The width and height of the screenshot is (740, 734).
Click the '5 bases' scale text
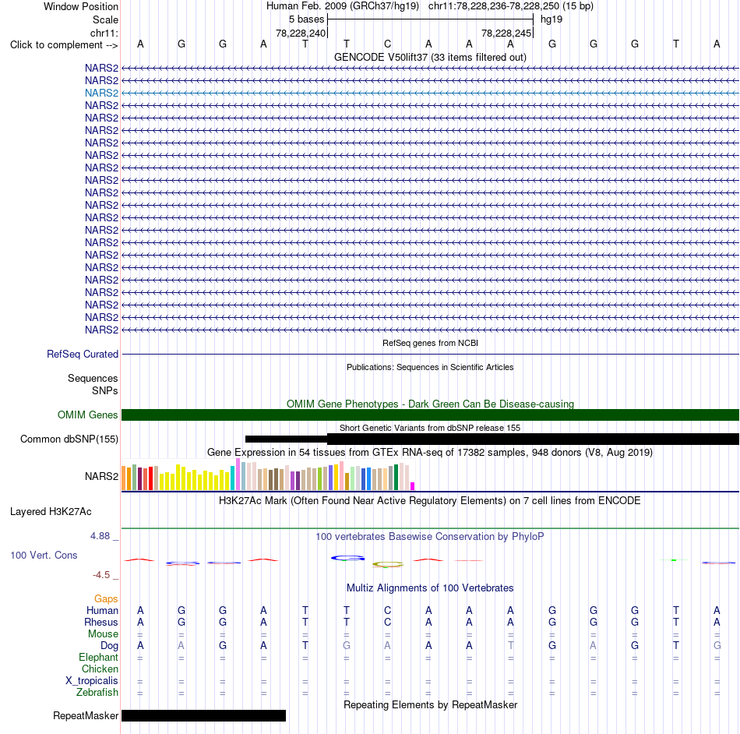307,19
